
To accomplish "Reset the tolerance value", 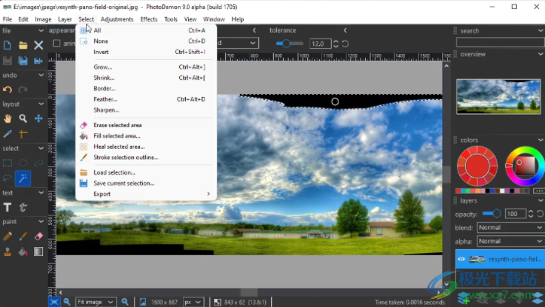I will [x=345, y=44].
